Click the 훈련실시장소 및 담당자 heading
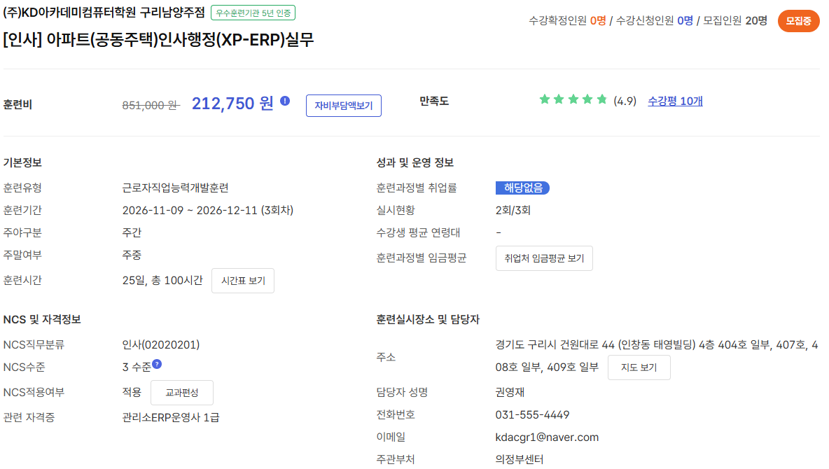The height and width of the screenshot is (469, 829). pos(428,319)
